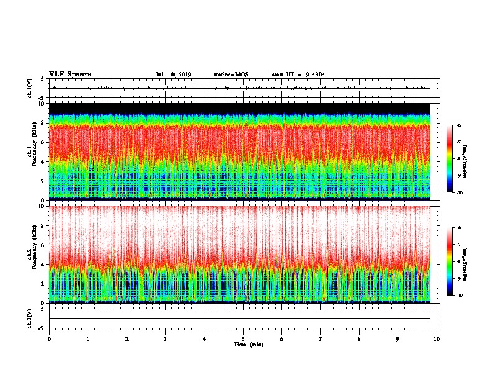Click the "ch.1(V)" waveform axis label
Image resolution: width=492 pixels, height=380 pixels.
pos(30,88)
